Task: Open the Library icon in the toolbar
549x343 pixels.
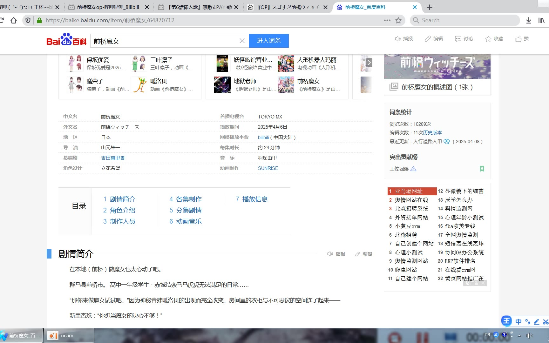Action: point(541,20)
